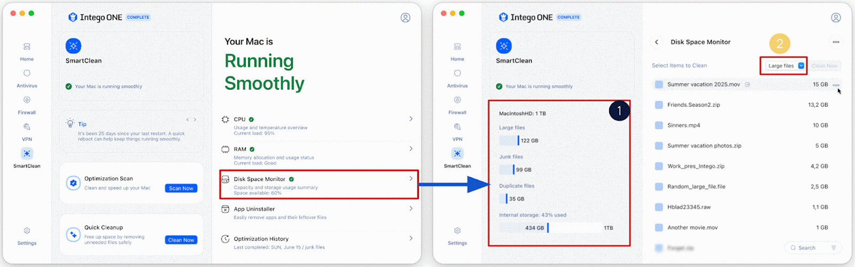Click the COMPLETE badge in the Disk Space Monitor window
This screenshot has width=855, height=267.
[569, 17]
